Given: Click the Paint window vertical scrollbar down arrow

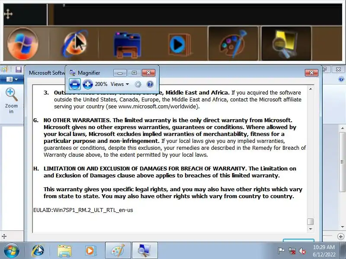Looking at the screenshot, I should (x=342, y=227).
